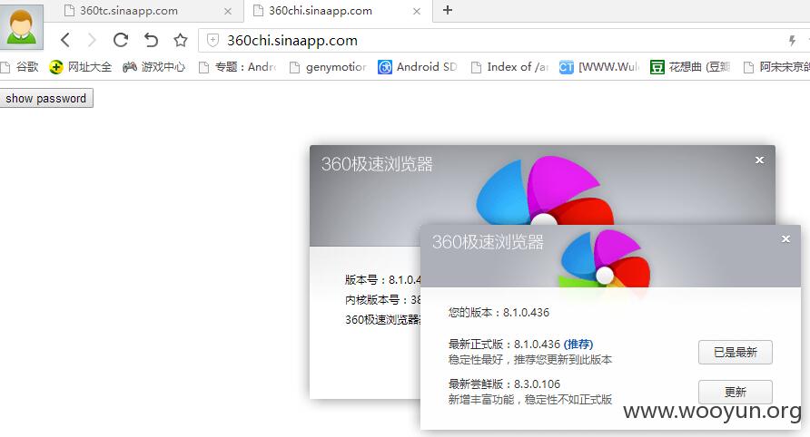This screenshot has height=437, width=810.
Task: Bookmark page with the star icon
Action: tap(181, 40)
